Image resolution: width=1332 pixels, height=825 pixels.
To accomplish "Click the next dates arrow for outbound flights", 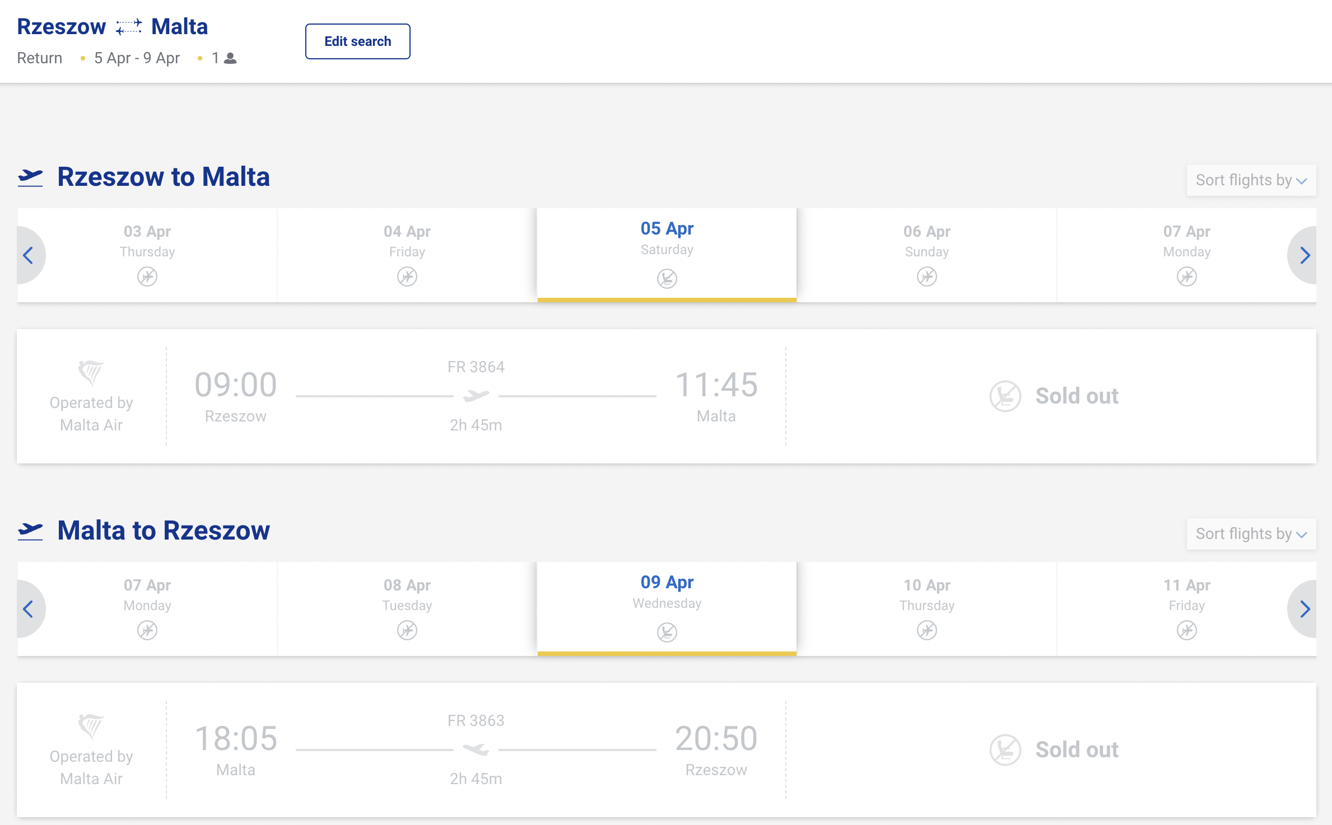I will tap(1303, 255).
